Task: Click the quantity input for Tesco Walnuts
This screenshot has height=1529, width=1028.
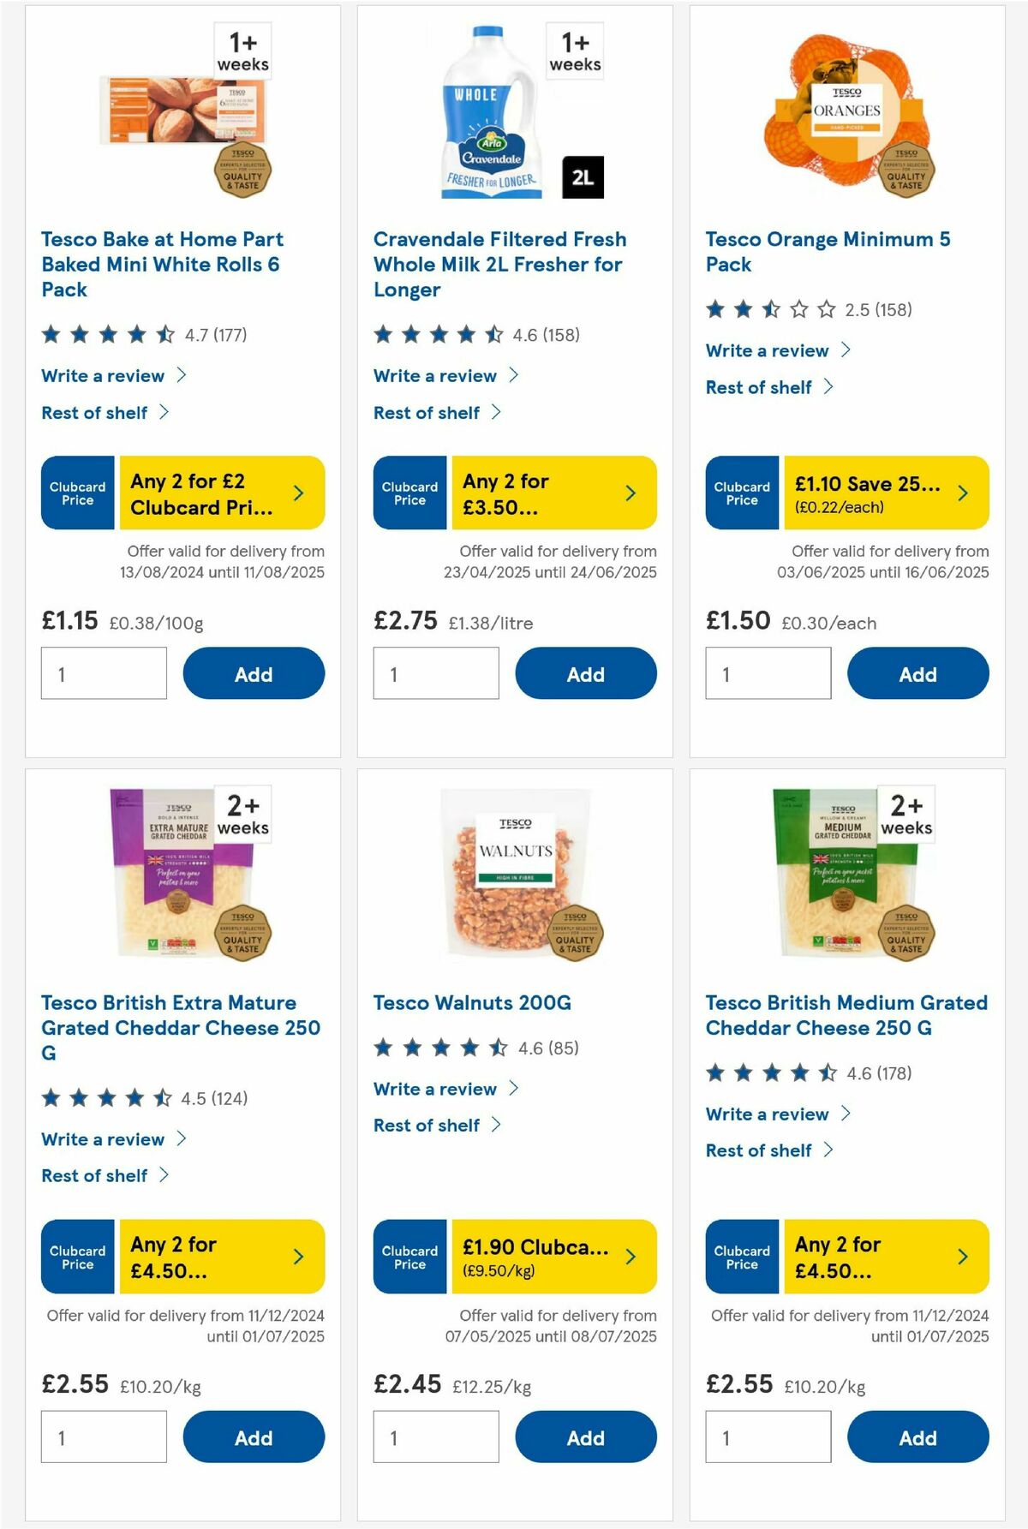Action: pyautogui.click(x=435, y=1436)
